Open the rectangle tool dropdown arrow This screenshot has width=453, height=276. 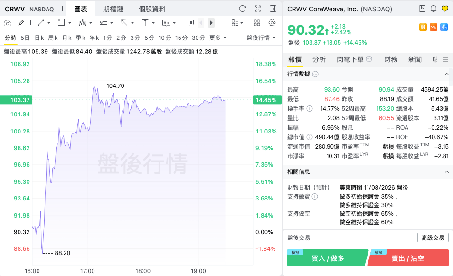[70, 23]
